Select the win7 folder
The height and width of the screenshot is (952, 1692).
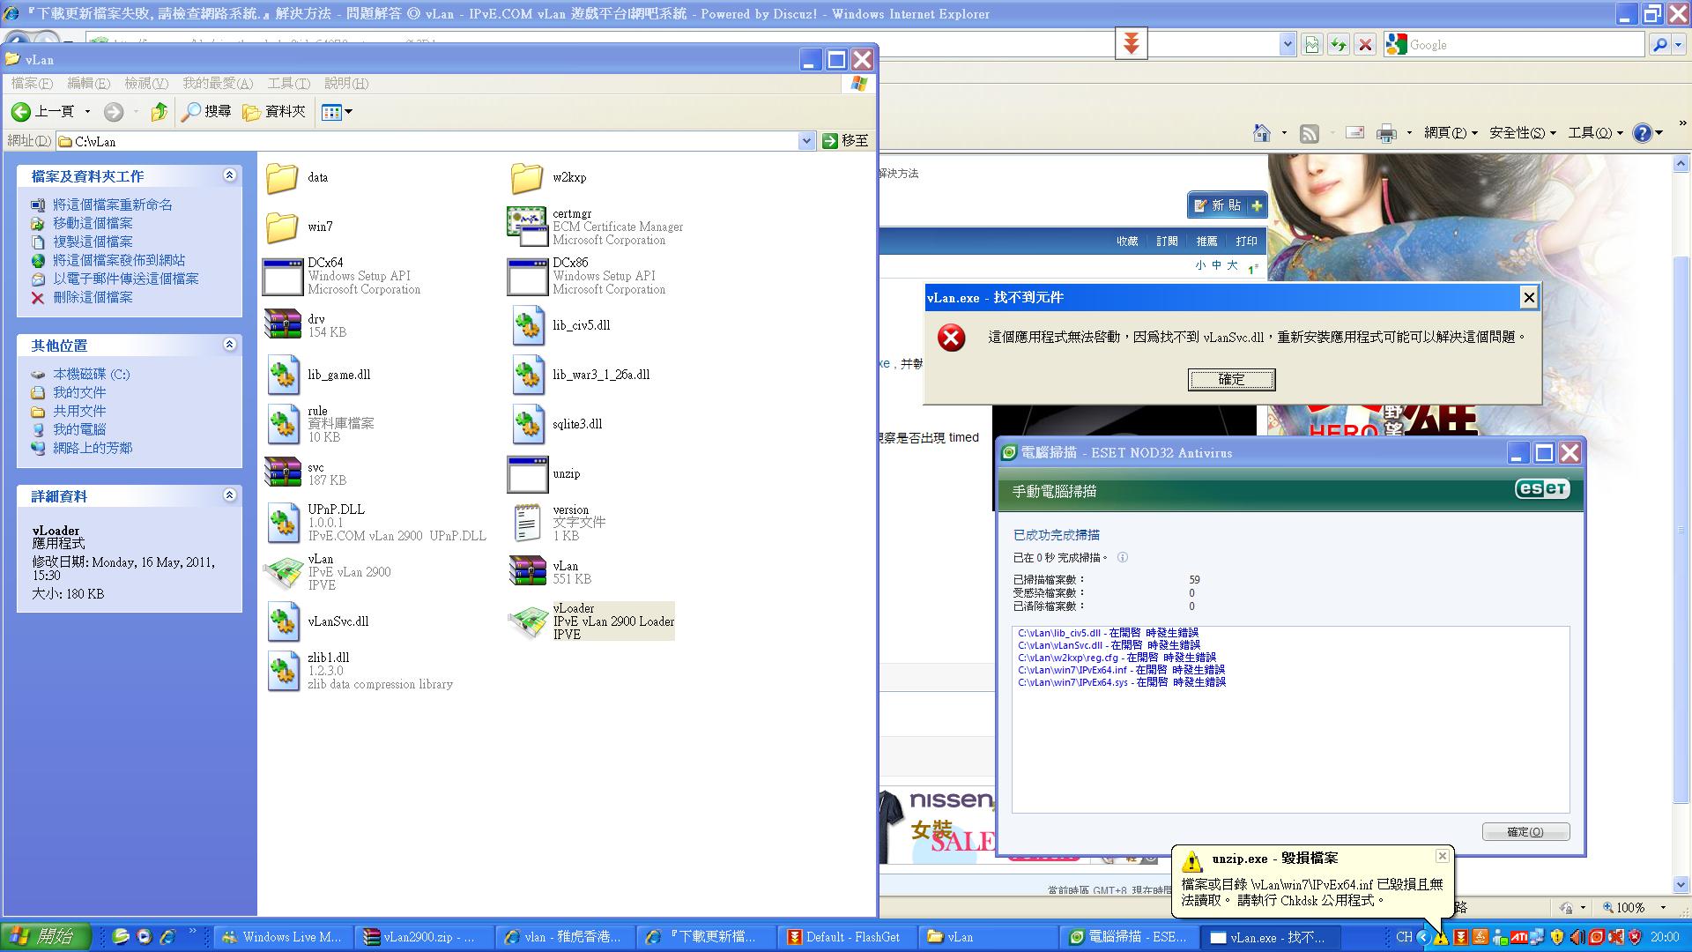[283, 227]
